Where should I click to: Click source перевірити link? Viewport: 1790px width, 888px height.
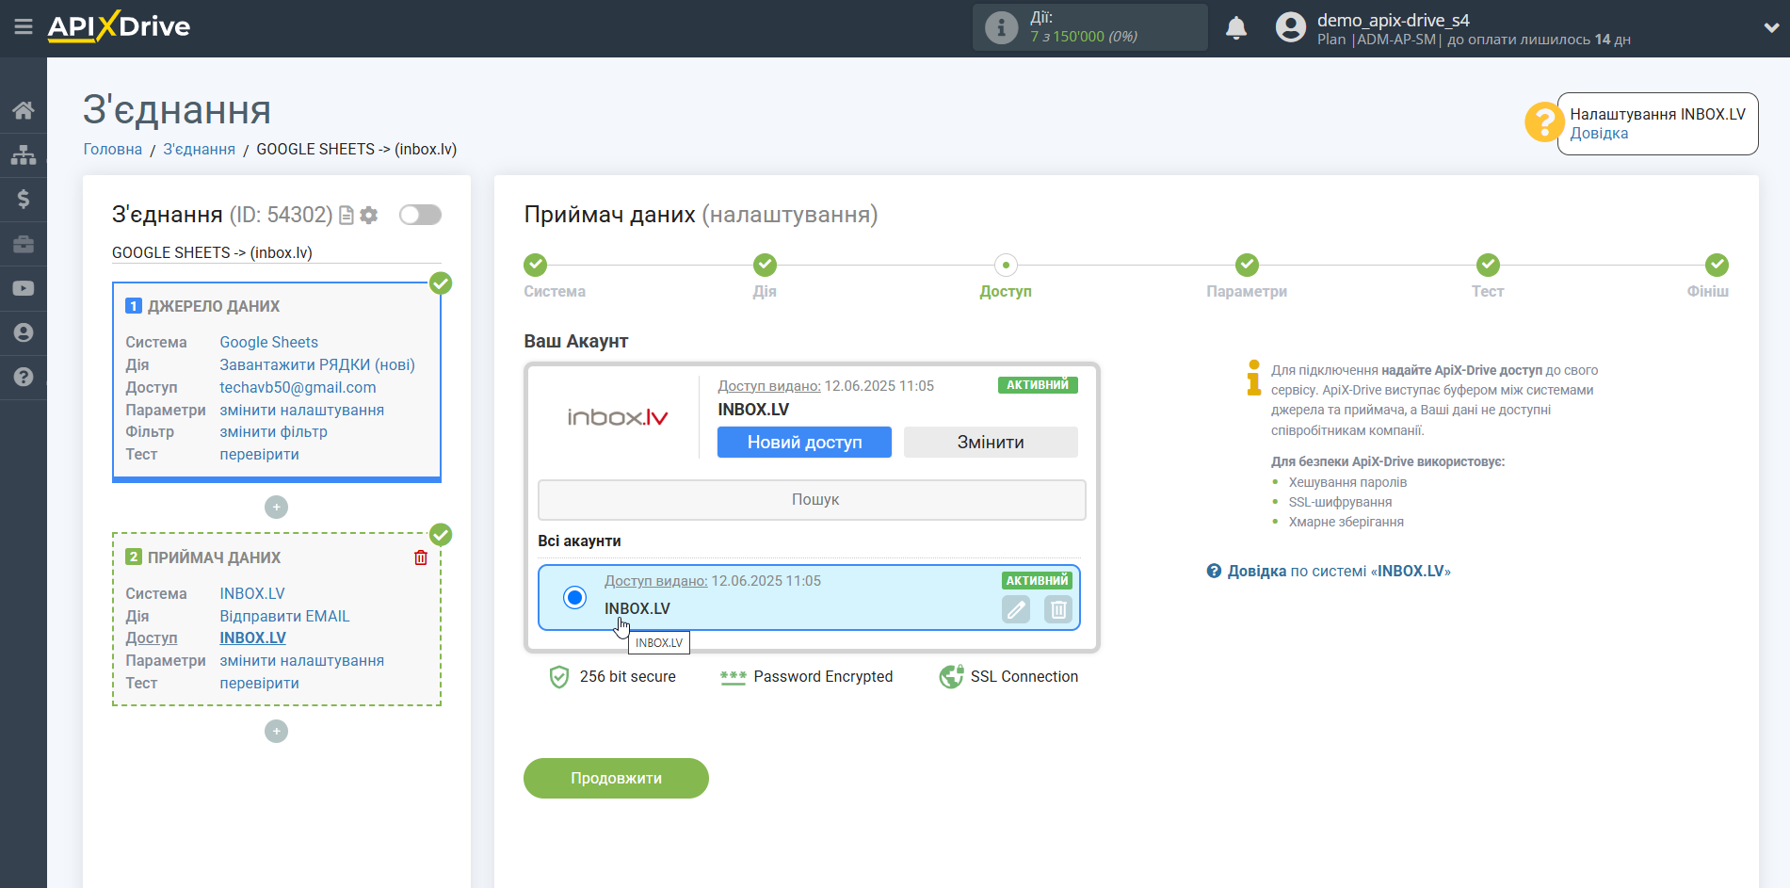coord(259,454)
